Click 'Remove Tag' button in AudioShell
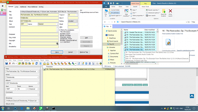198x112 pixels. click(84, 52)
